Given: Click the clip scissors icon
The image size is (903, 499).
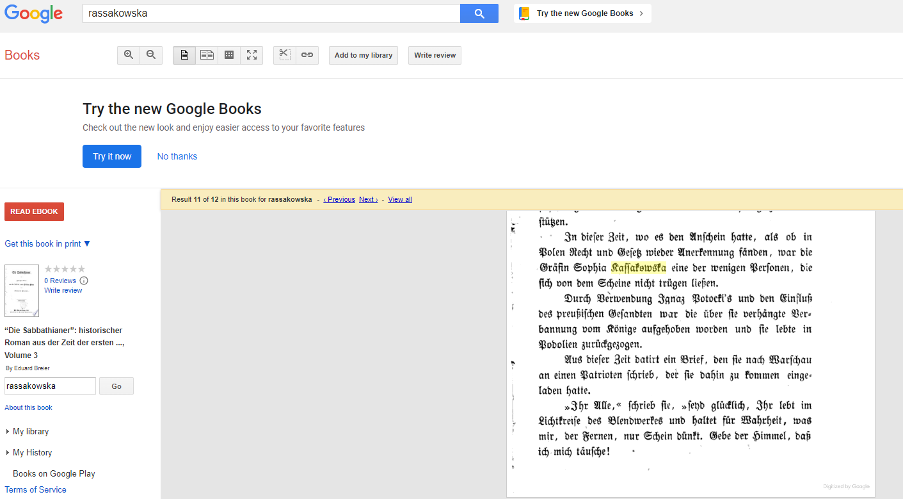Looking at the screenshot, I should [x=285, y=55].
